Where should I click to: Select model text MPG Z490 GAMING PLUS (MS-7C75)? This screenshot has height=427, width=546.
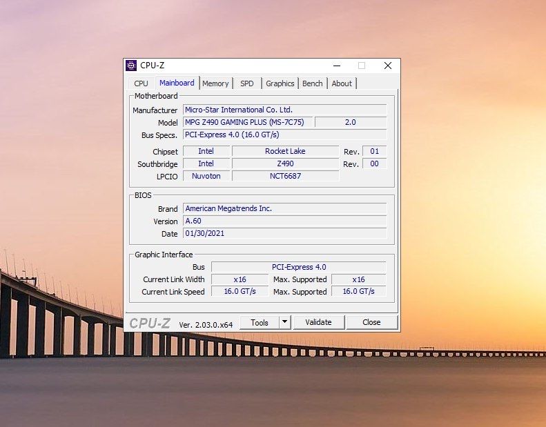tap(244, 122)
